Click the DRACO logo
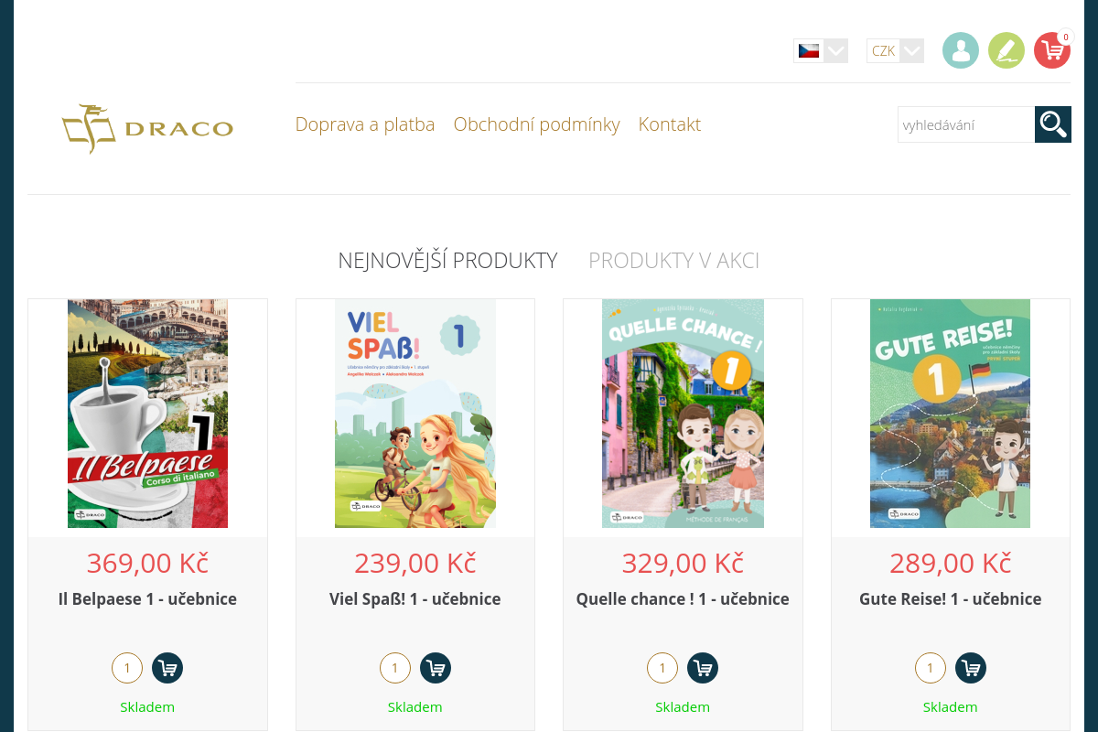 (x=147, y=128)
